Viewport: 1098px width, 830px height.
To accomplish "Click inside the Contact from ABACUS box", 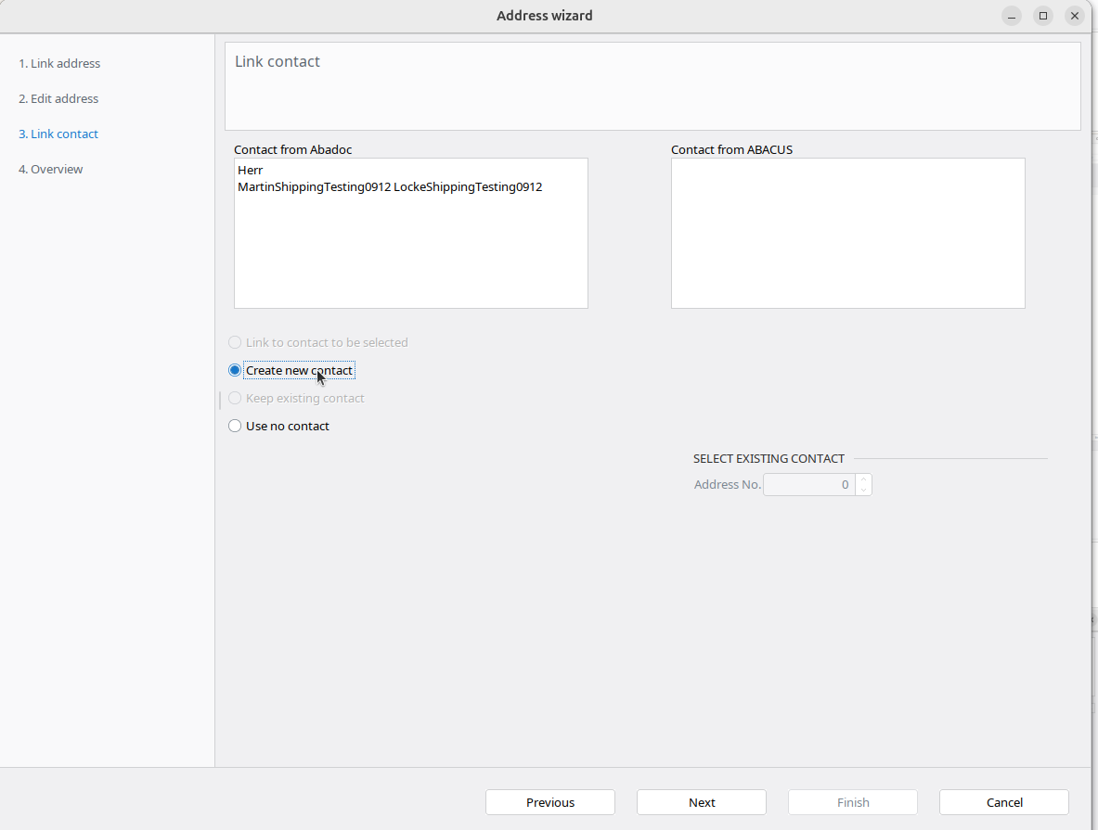I will pyautogui.click(x=847, y=233).
